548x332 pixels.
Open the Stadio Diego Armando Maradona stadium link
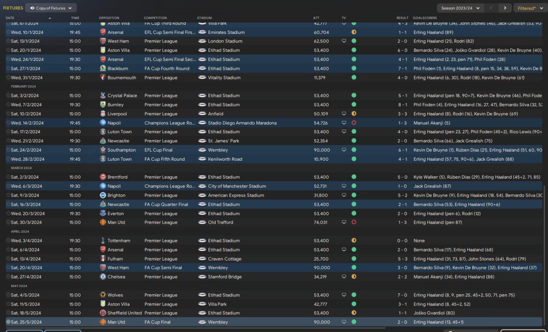tap(242, 123)
